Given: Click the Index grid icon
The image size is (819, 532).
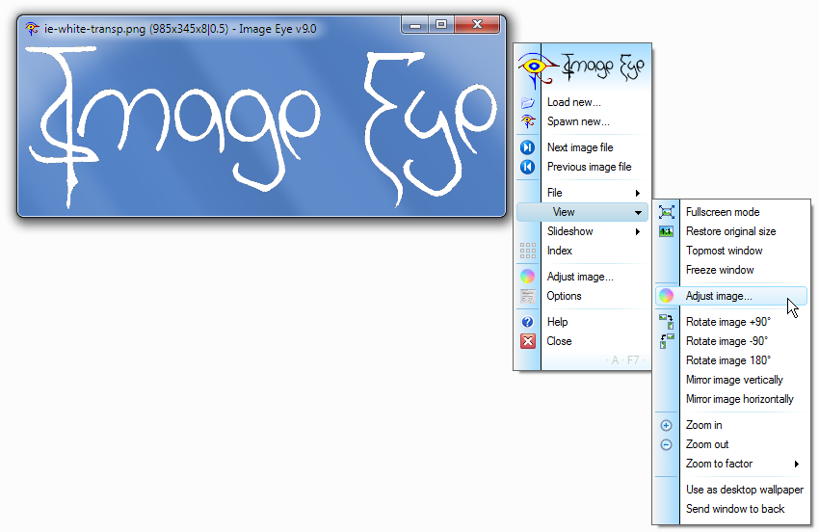Looking at the screenshot, I should pyautogui.click(x=528, y=251).
